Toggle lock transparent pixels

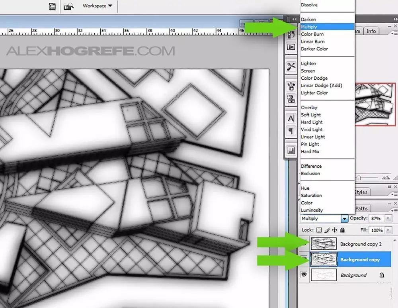pos(319,230)
